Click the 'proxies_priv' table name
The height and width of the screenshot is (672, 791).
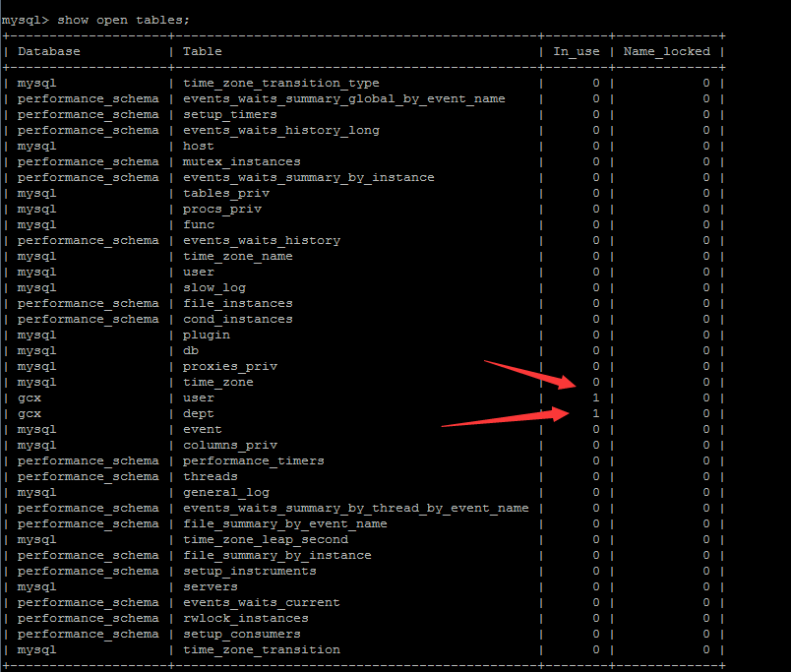pyautogui.click(x=230, y=366)
